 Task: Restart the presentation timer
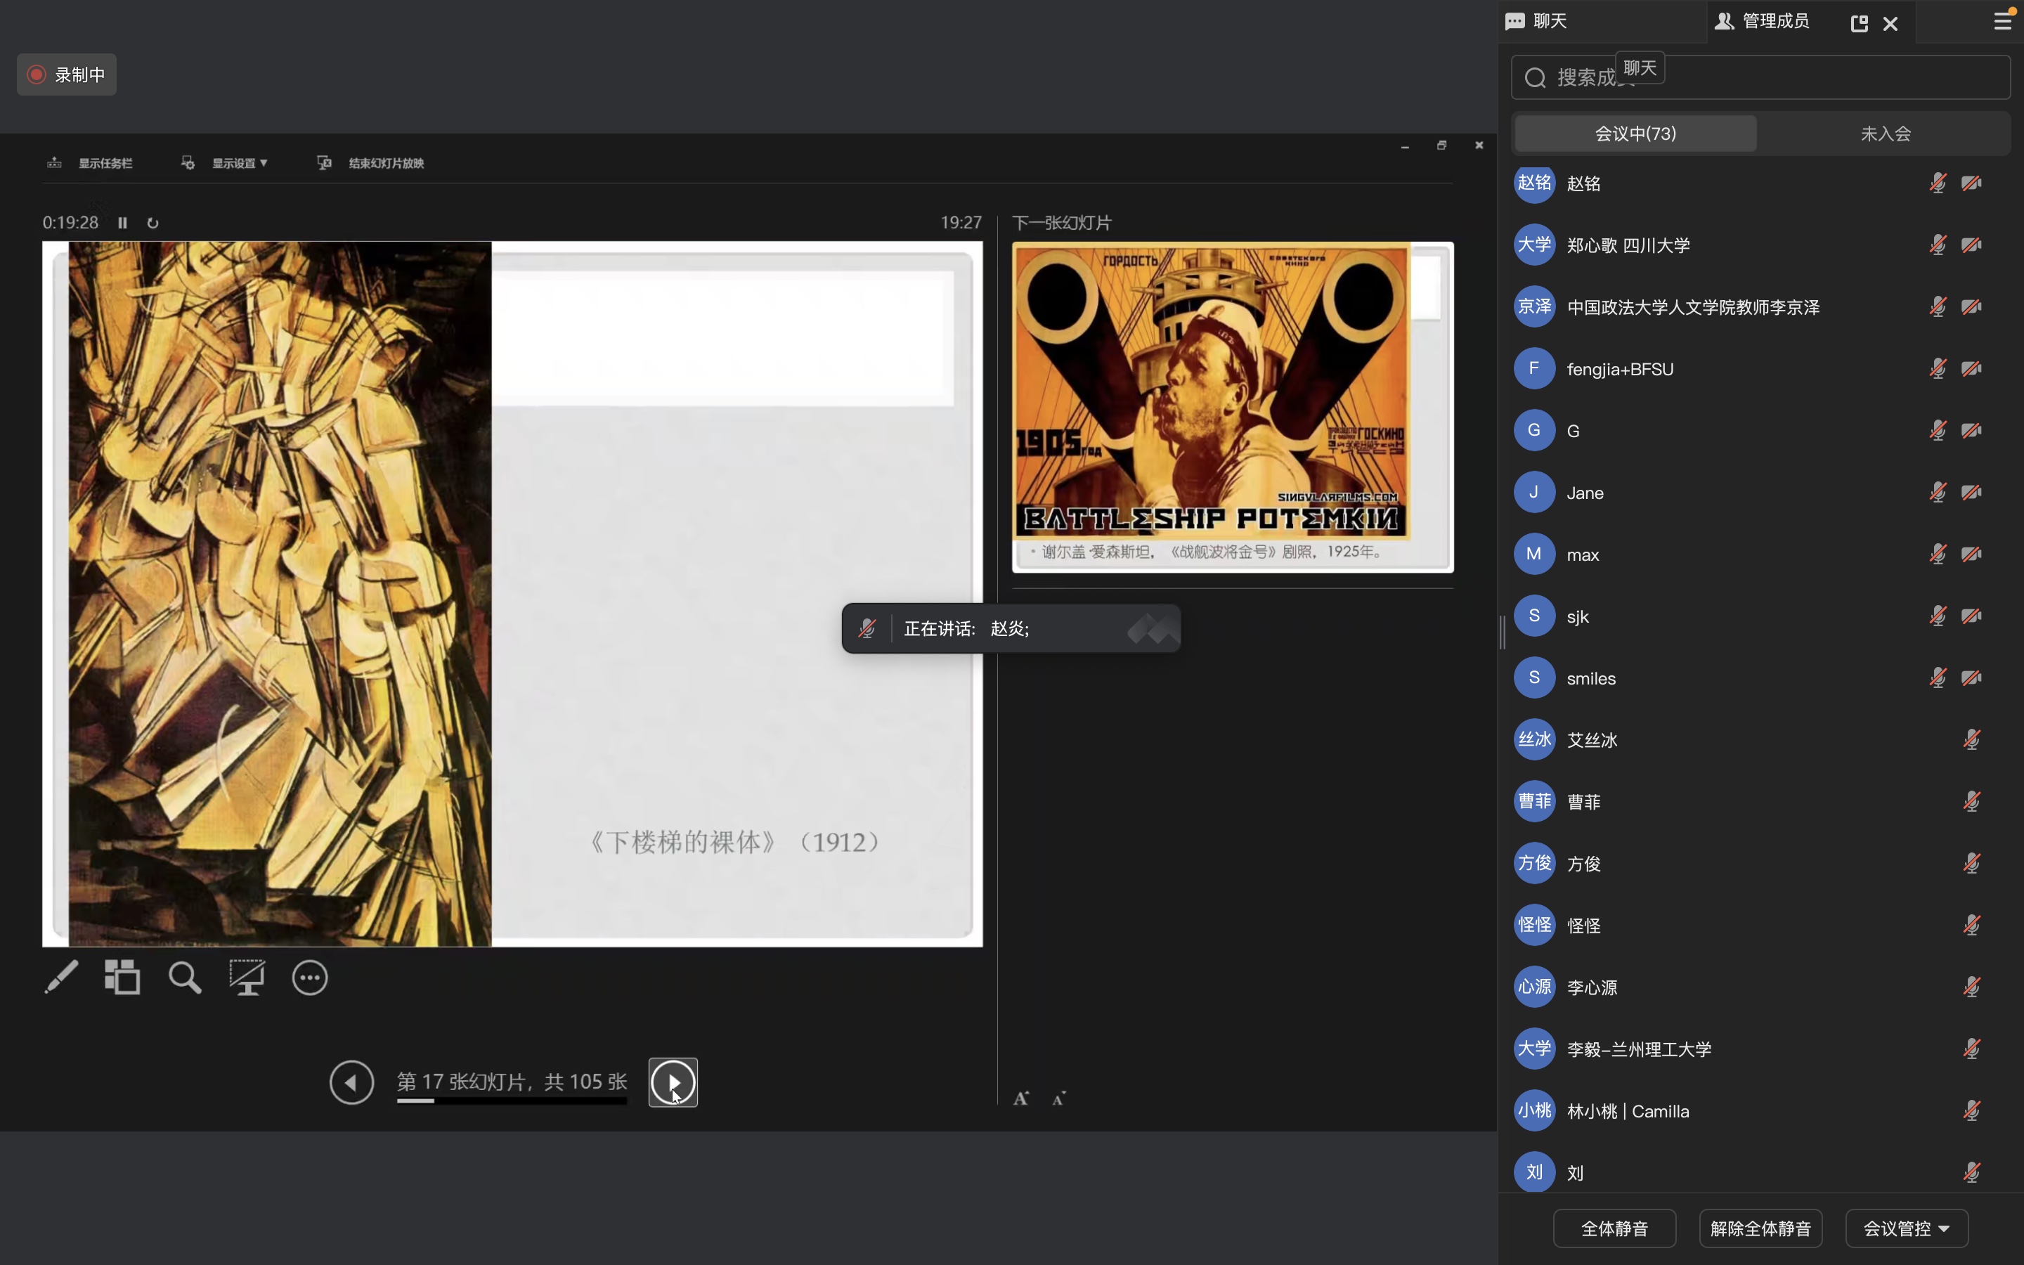[153, 223]
